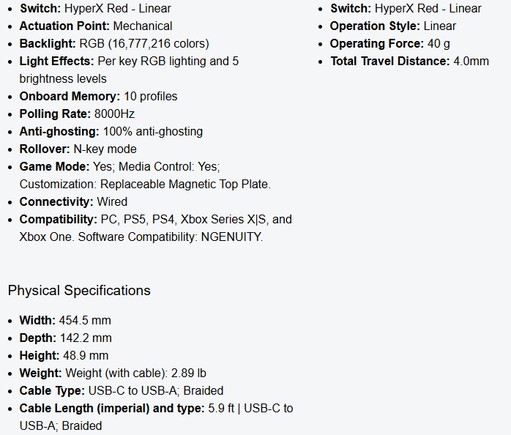
Task: Click the Polling Rate 8000Hz entry
Action: point(77,114)
